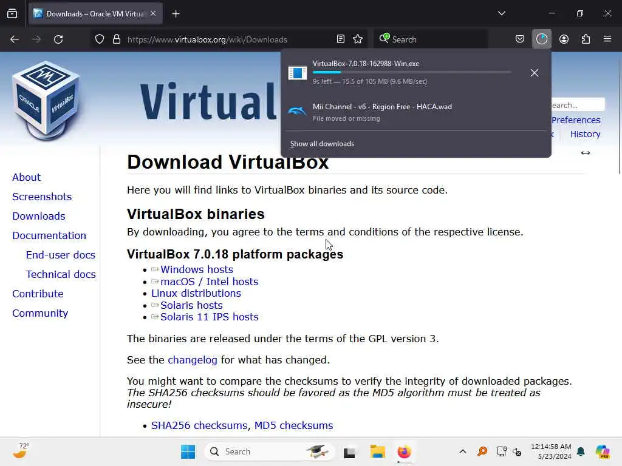
Task: Open the About sidebar link
Action: 26,177
